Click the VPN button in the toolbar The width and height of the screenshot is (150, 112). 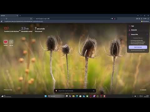(x=145, y=19)
